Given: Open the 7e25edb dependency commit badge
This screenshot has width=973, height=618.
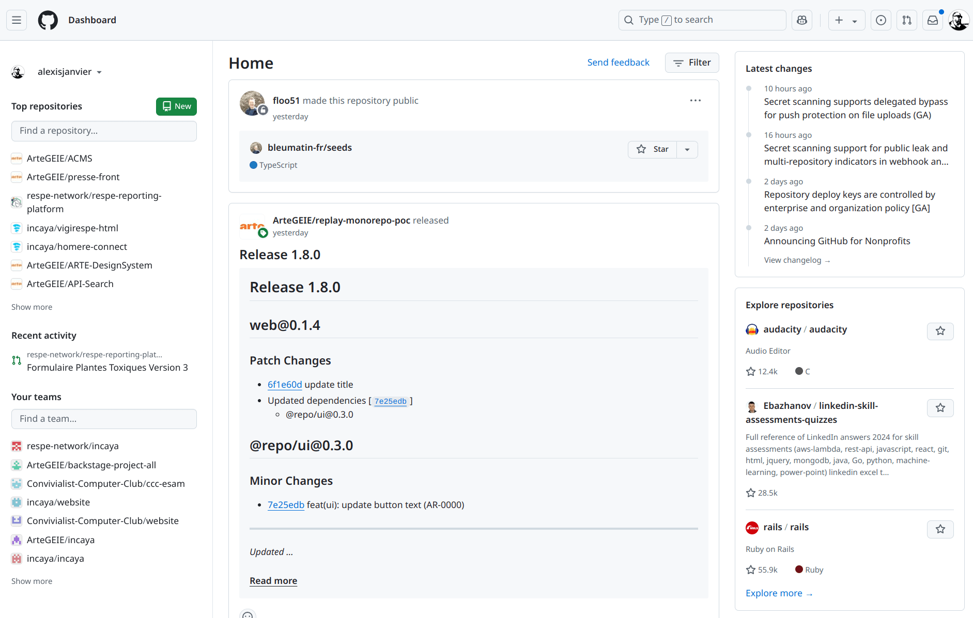Looking at the screenshot, I should pyautogui.click(x=390, y=401).
